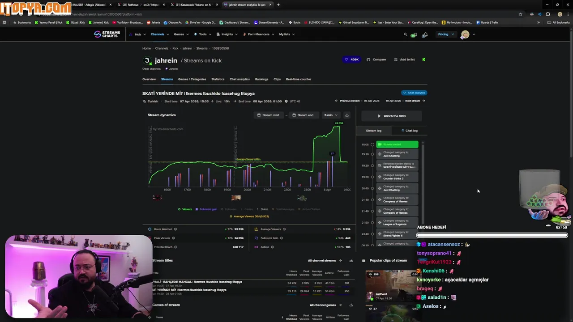This screenshot has width=573, height=322.
Task: Click the info icon next to Followers Gain
Action: (x=282, y=238)
